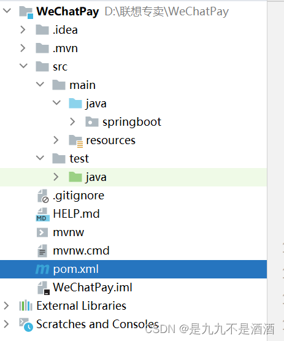This screenshot has width=284, height=341.
Task: Select the springboot package entry
Action: pyautogui.click(x=132, y=122)
